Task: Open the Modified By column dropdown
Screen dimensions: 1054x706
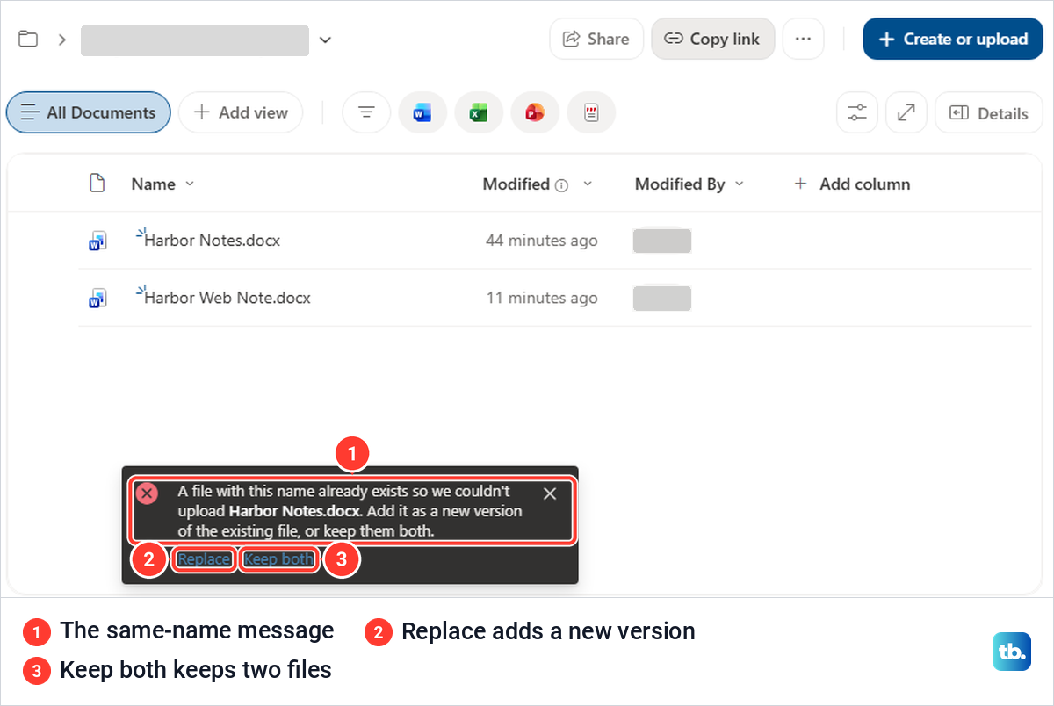Action: [x=739, y=184]
